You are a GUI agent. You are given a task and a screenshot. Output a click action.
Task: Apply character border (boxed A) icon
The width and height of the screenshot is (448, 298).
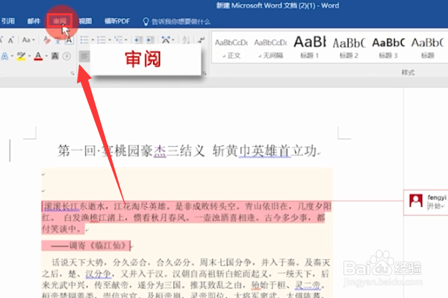pos(69,40)
